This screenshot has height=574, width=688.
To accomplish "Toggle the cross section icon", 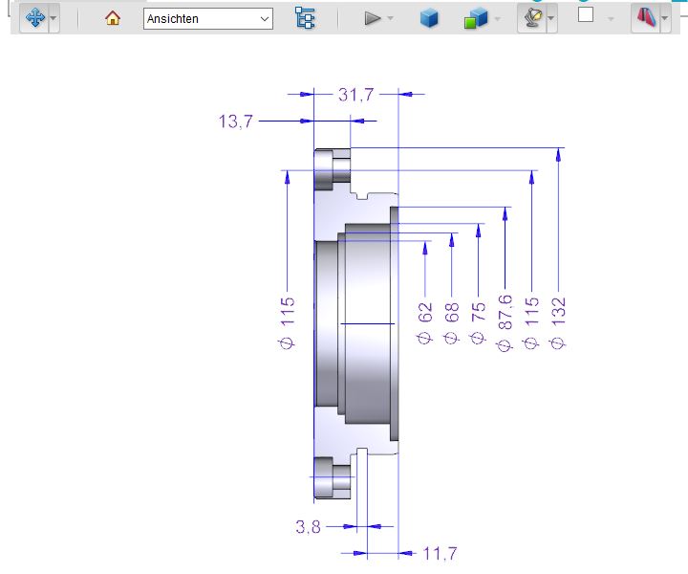I will [645, 17].
